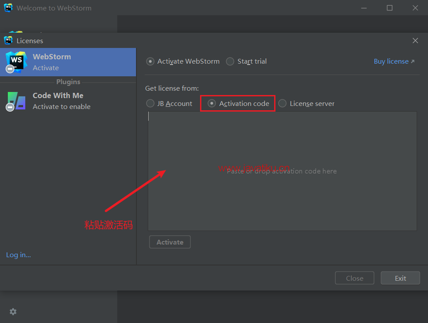Choose JB Account license source
This screenshot has width=428, height=323.
[150, 103]
